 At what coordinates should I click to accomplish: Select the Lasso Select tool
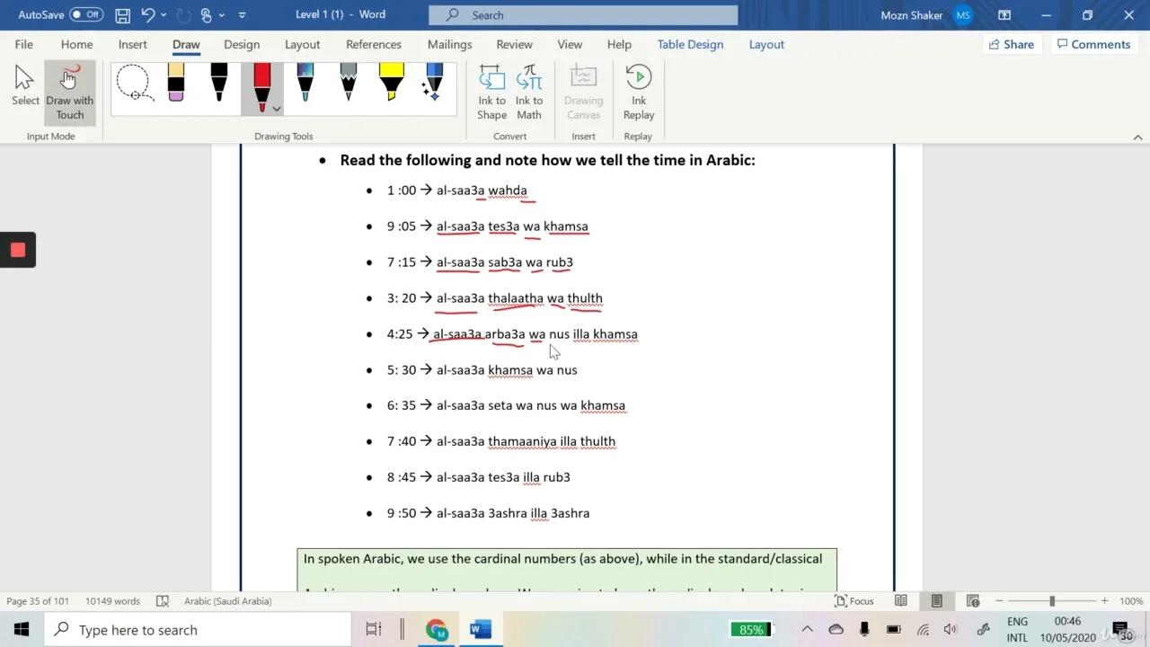pyautogui.click(x=136, y=84)
